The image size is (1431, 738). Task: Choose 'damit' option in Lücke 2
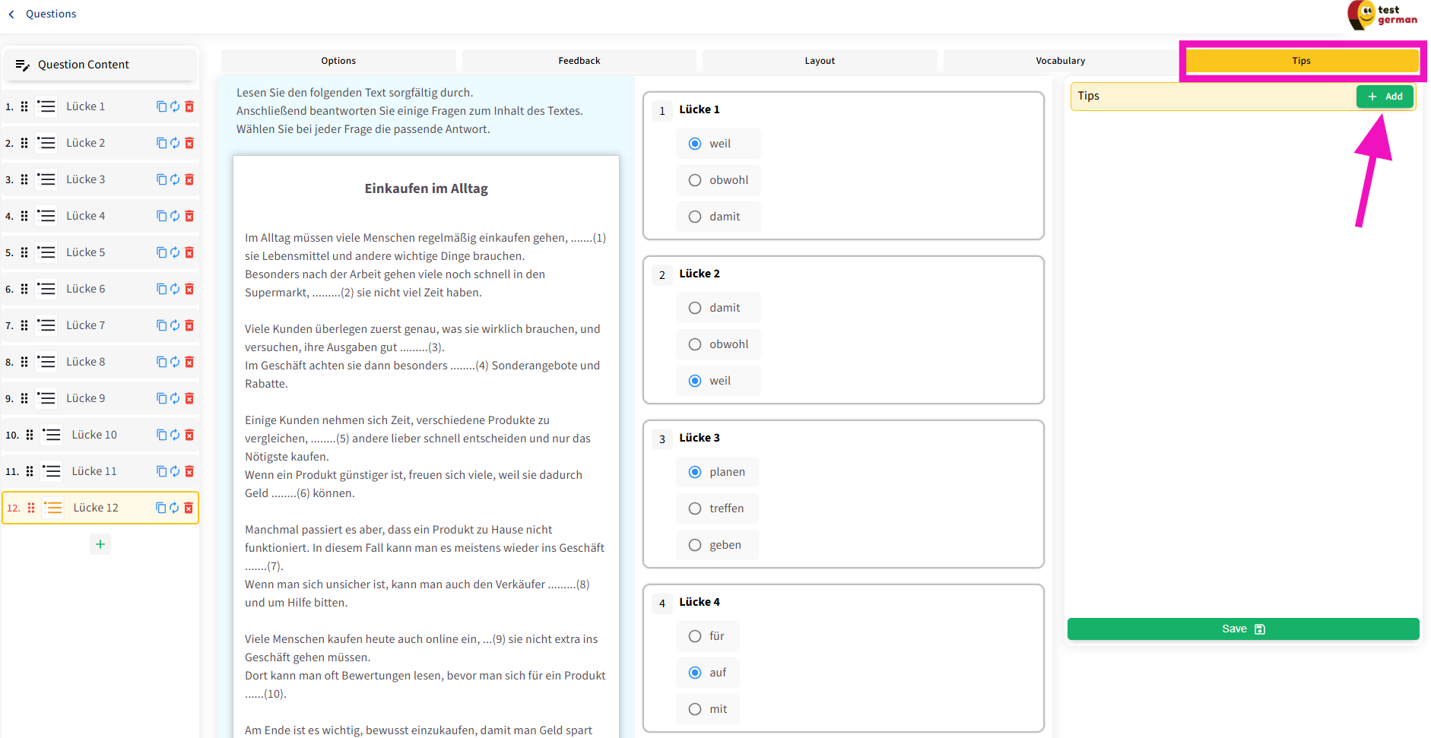(x=695, y=308)
